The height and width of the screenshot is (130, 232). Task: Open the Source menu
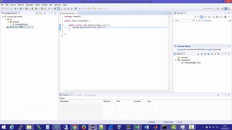tap(13, 5)
